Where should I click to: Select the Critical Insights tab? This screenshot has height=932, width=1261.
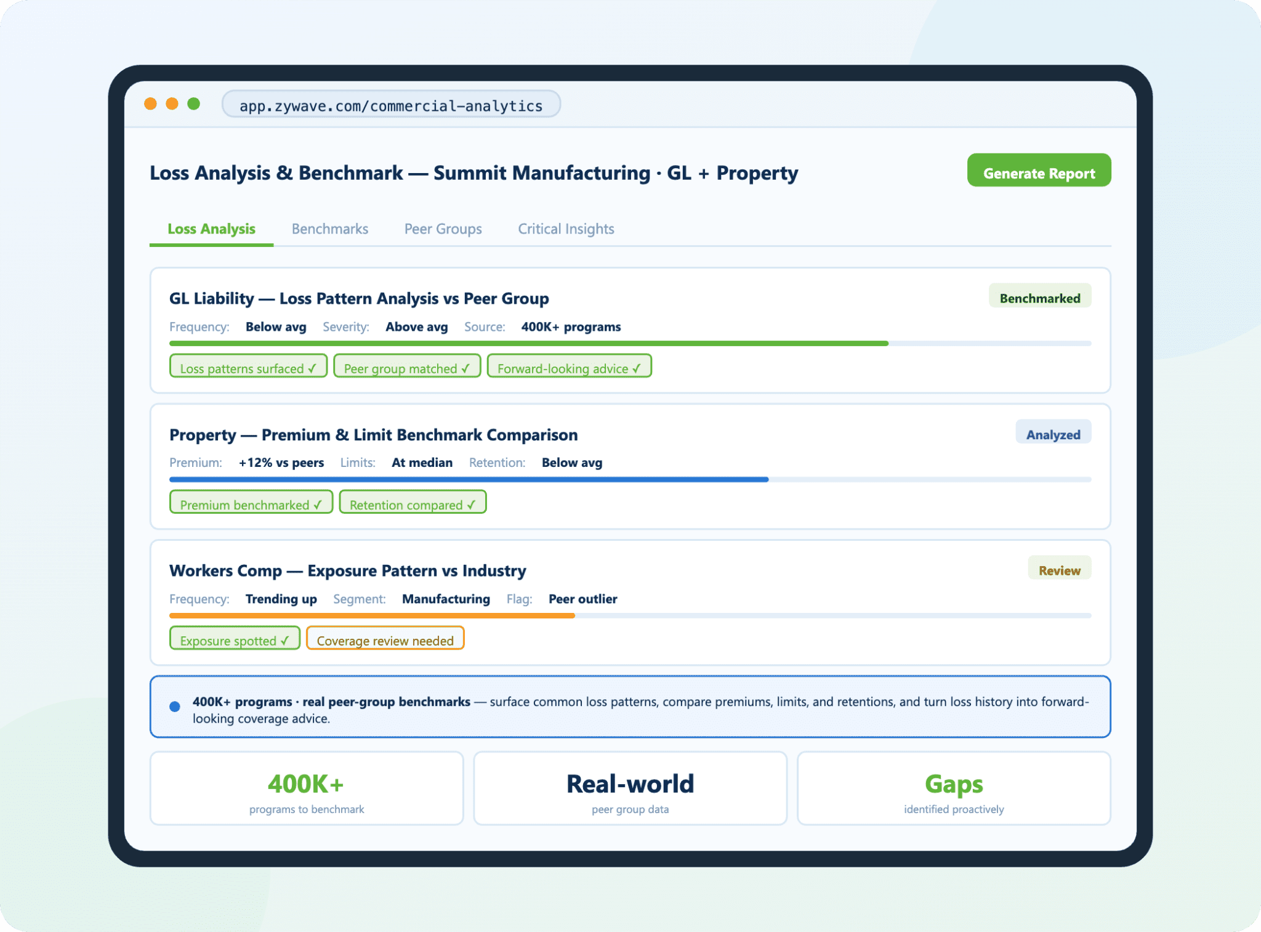[x=565, y=229]
